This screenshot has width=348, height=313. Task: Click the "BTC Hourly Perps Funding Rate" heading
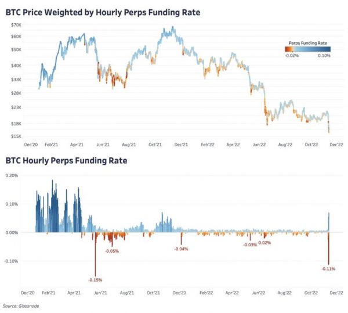66,160
